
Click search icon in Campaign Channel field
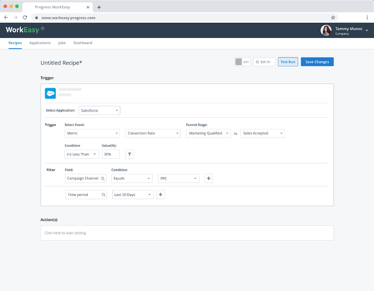point(103,178)
